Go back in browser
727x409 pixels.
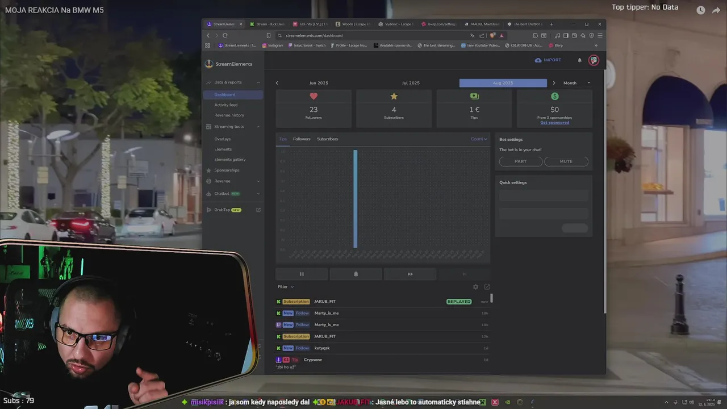(208, 35)
